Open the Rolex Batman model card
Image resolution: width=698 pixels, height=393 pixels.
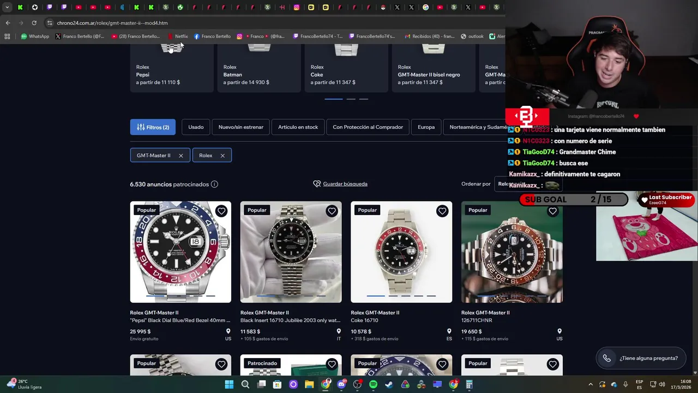pyautogui.click(x=259, y=68)
